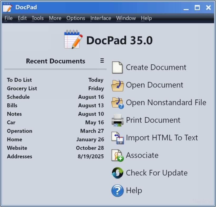Image resolution: width=216 pixels, height=207 pixels.
Task: Close the DocPad window
Action: [x=208, y=7]
